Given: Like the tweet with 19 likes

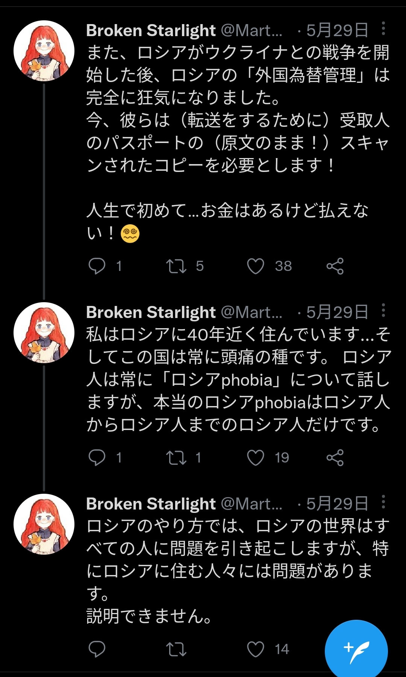Looking at the screenshot, I should pyautogui.click(x=256, y=458).
